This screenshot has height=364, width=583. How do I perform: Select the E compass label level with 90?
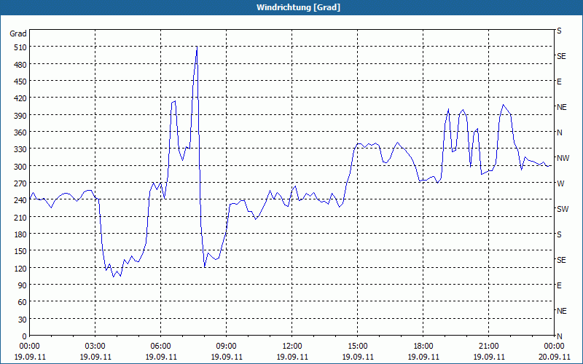559,285
